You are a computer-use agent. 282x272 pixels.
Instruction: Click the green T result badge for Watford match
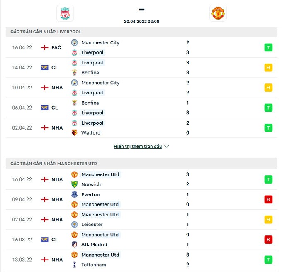268,128
